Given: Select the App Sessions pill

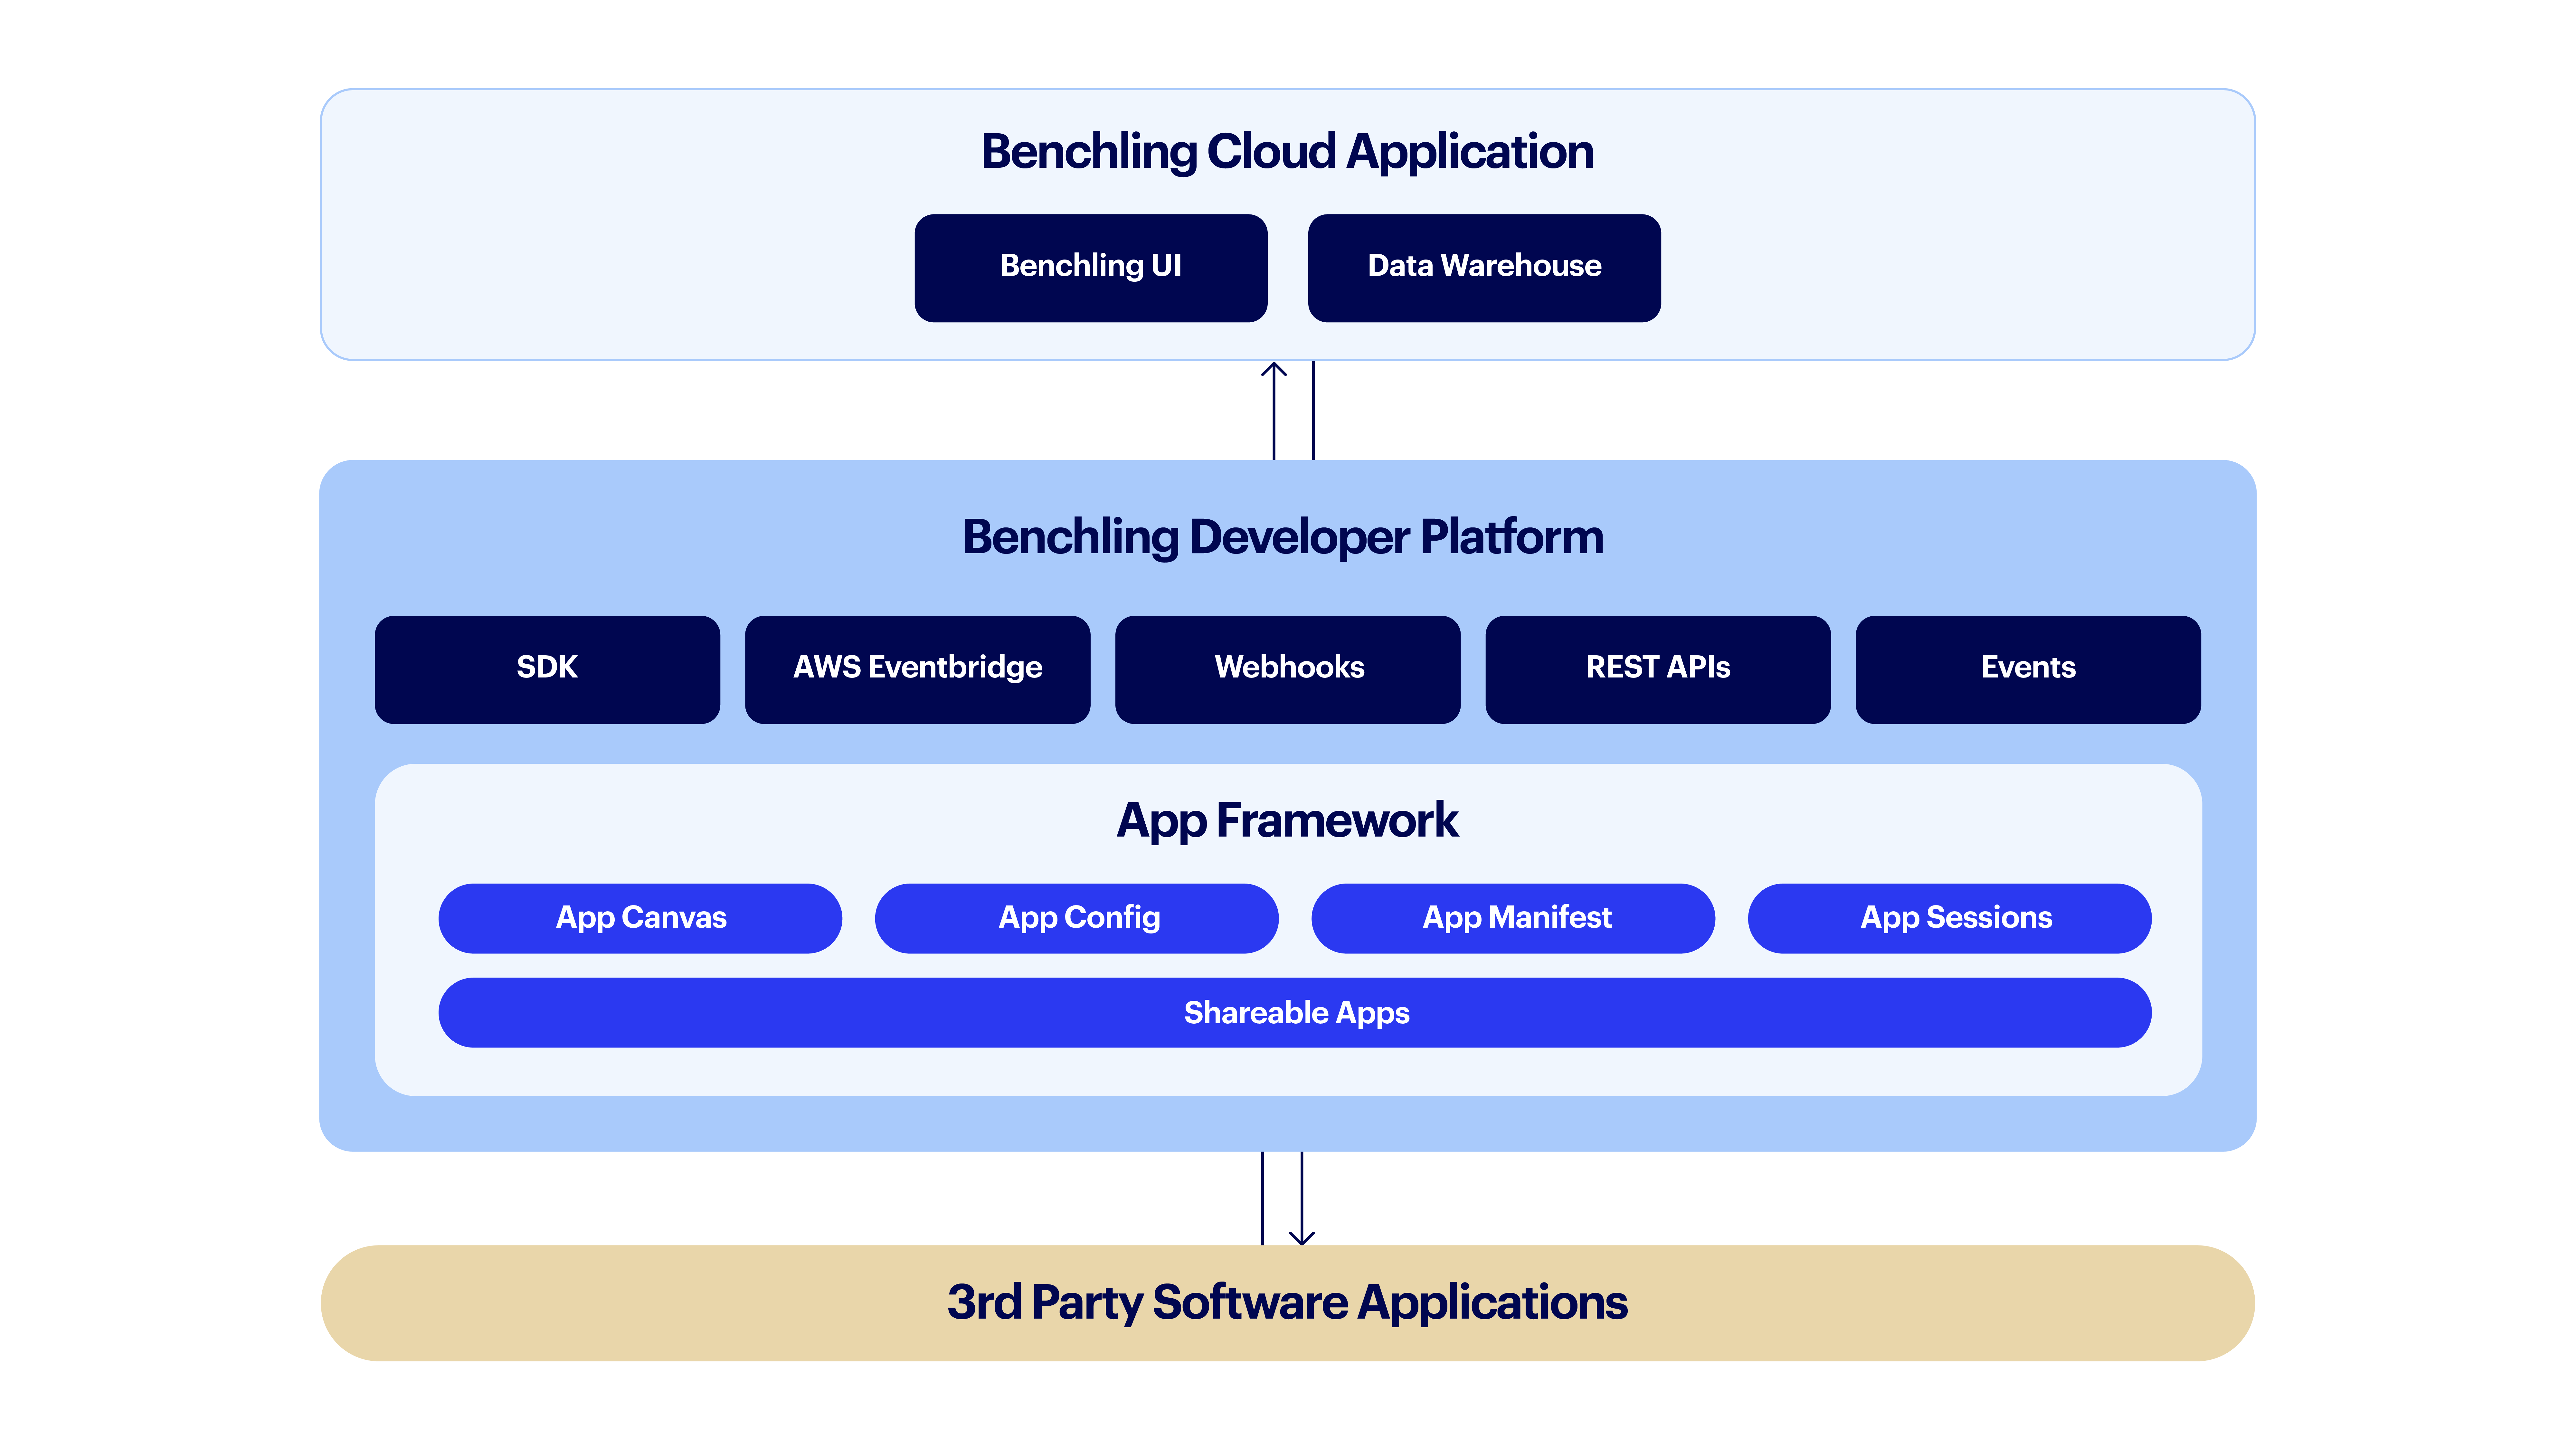Looking at the screenshot, I should click(1950, 918).
